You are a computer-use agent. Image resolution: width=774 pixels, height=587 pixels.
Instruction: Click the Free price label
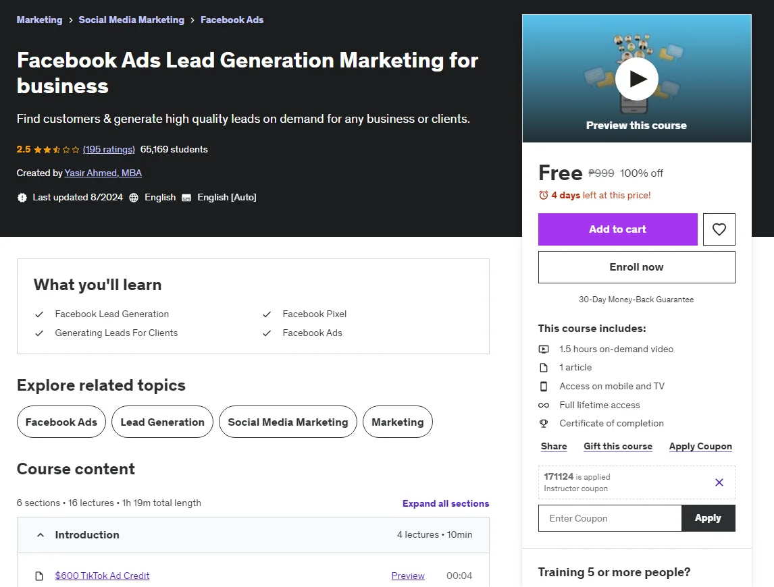561,173
